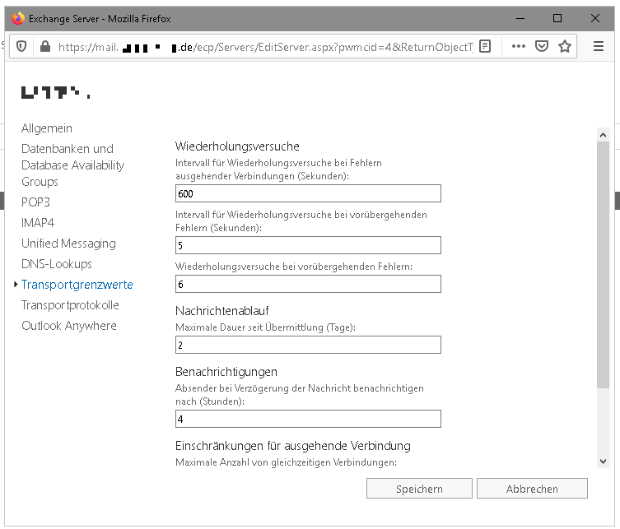The image size is (620, 529).
Task: Go to the POP3 settings page
Action: [x=36, y=202]
